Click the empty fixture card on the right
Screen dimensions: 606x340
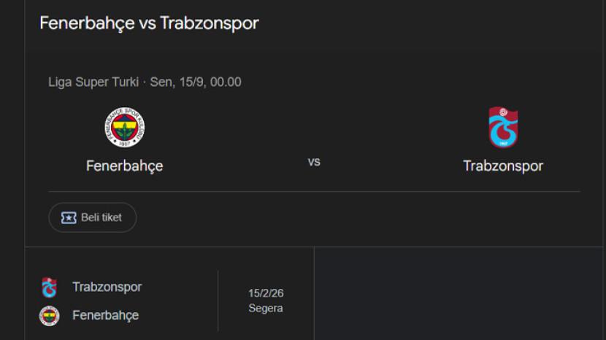pyautogui.click(x=460, y=293)
